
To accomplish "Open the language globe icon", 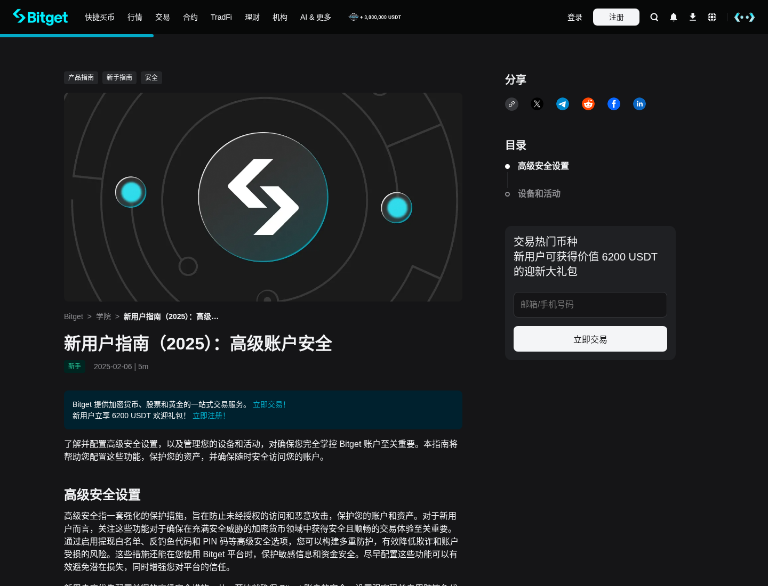I will pyautogui.click(x=712, y=17).
